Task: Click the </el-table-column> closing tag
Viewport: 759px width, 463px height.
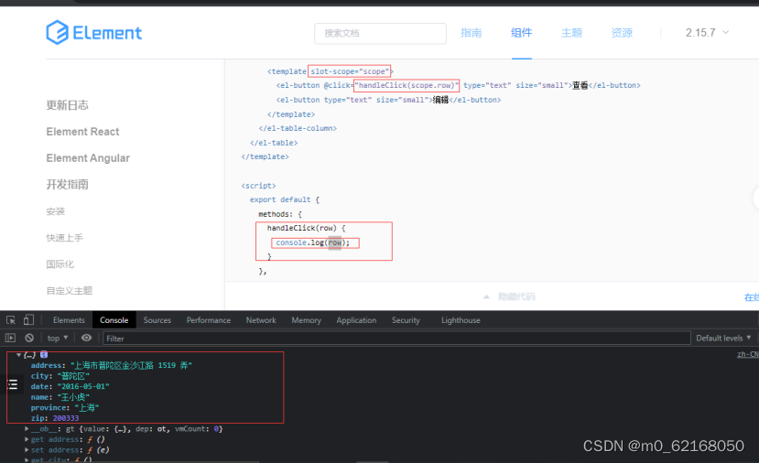Action: click(298, 128)
